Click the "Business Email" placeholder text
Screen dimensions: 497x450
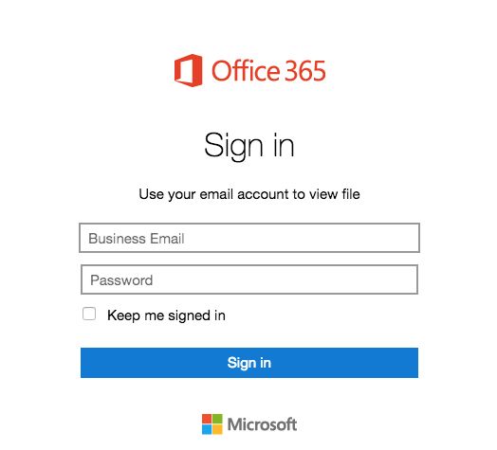[x=137, y=239]
